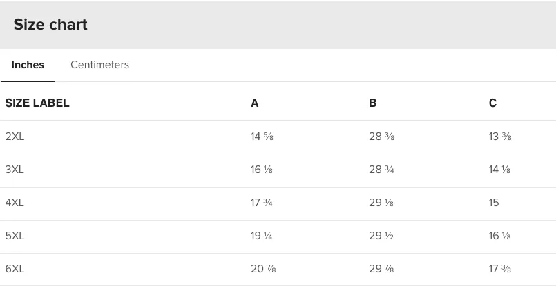Viewport: 556px width, 293px height.
Task: Click the 29 ⅞ value for 6XL
Action: click(381, 269)
